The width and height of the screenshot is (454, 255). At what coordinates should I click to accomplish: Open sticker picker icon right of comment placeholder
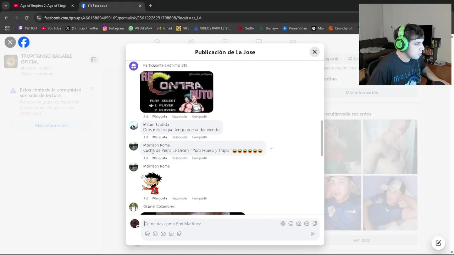[x=315, y=224]
